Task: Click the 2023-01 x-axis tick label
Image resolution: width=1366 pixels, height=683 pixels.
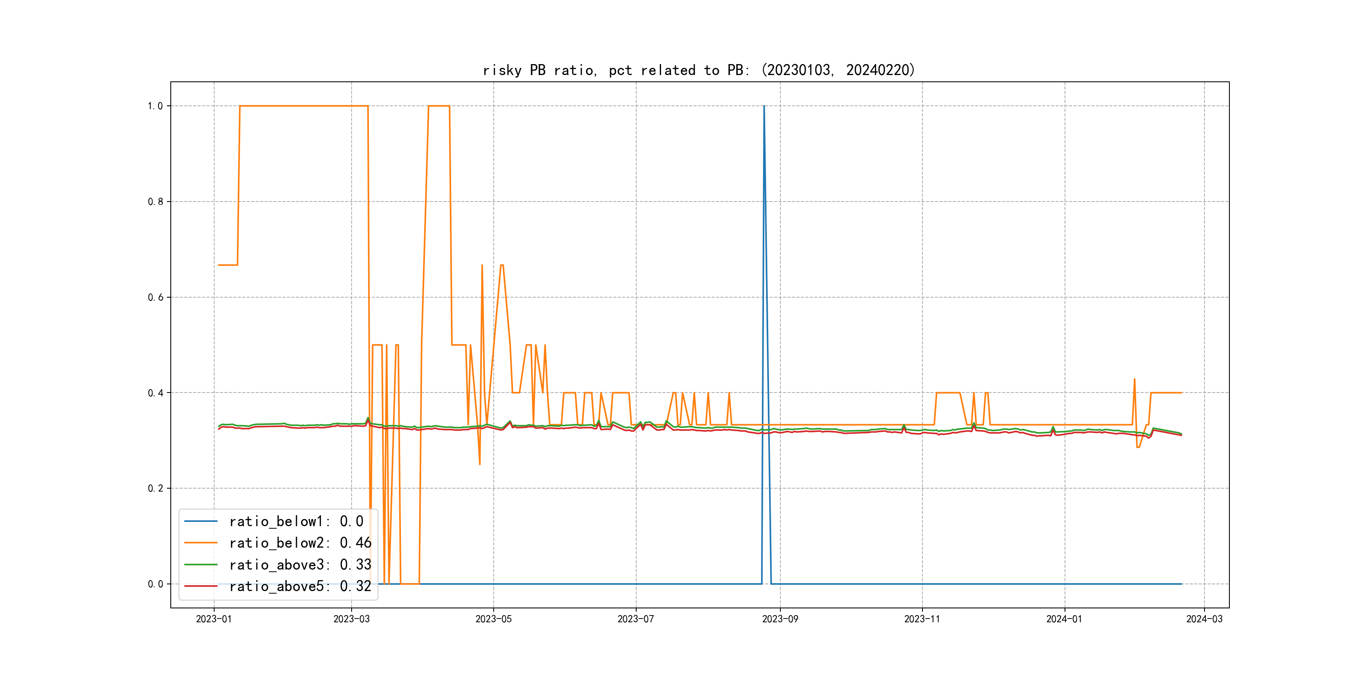Action: pyautogui.click(x=214, y=619)
